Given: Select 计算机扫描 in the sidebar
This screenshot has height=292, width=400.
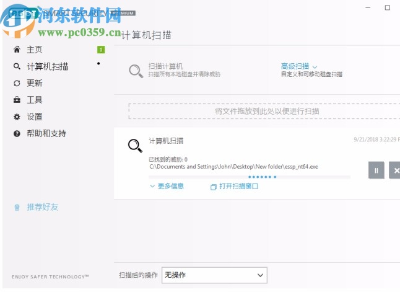Looking at the screenshot, I should click(x=48, y=66).
